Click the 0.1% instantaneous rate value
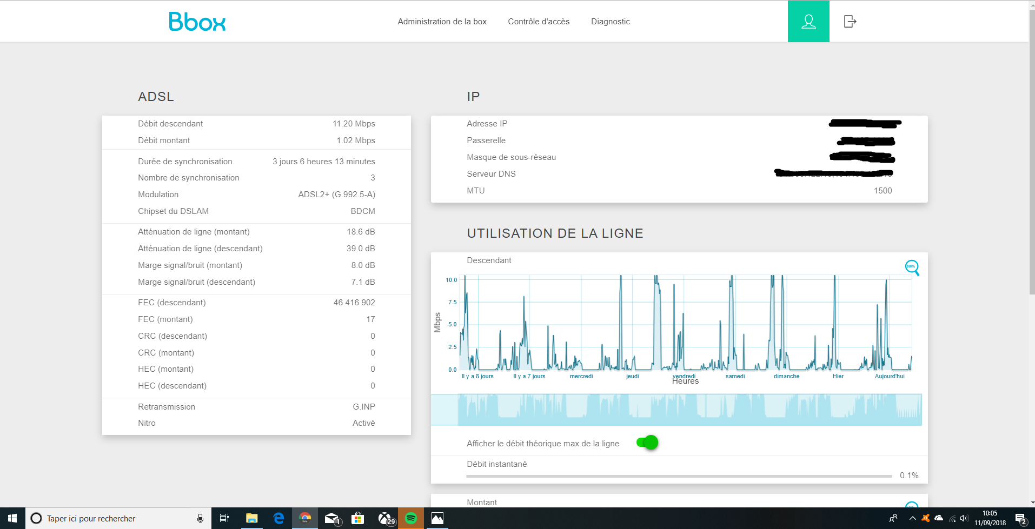Image resolution: width=1035 pixels, height=529 pixels. pos(909,476)
